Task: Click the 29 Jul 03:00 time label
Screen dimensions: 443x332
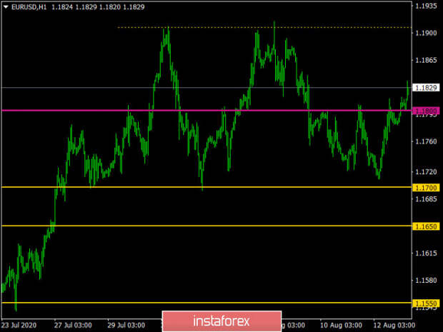Action: point(126,326)
